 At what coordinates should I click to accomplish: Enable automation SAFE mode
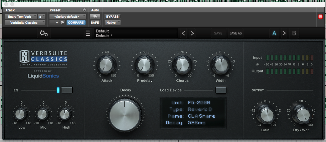pos(95,23)
